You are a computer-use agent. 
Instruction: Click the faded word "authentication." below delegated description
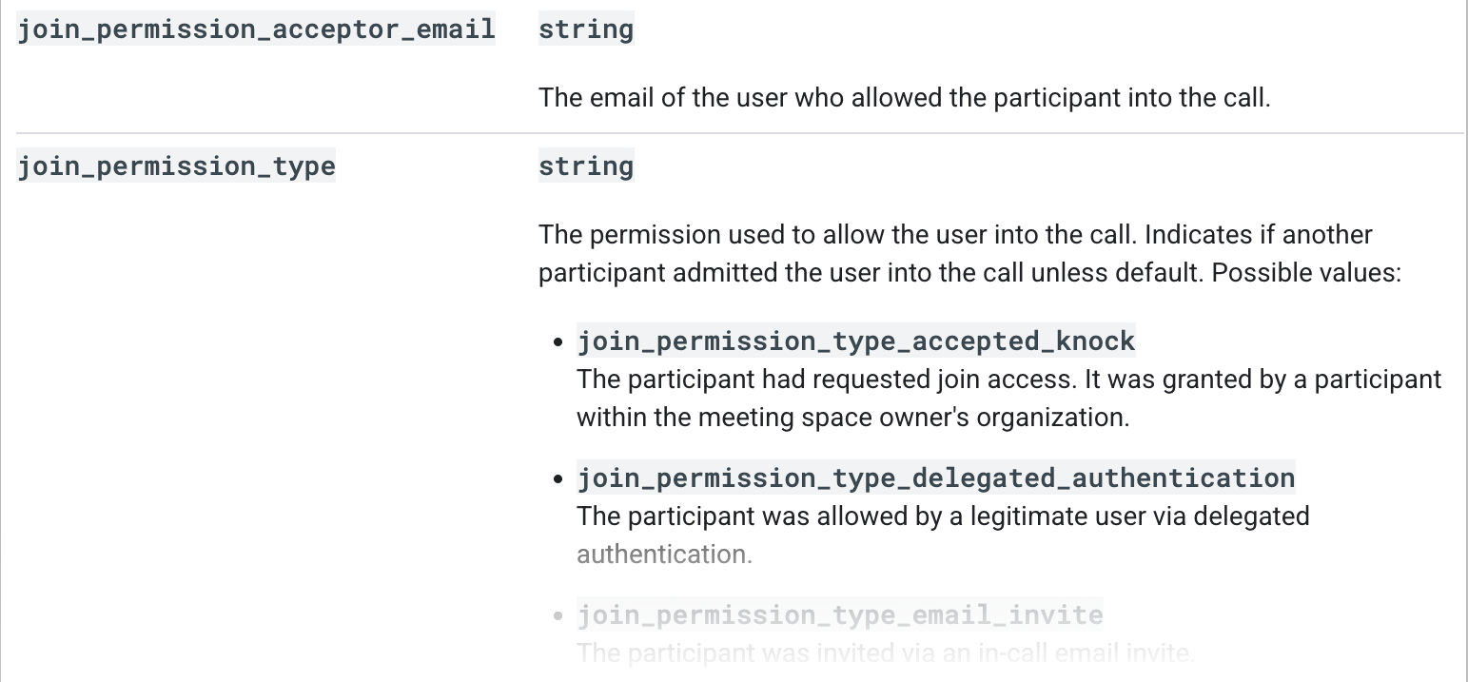click(x=664, y=555)
